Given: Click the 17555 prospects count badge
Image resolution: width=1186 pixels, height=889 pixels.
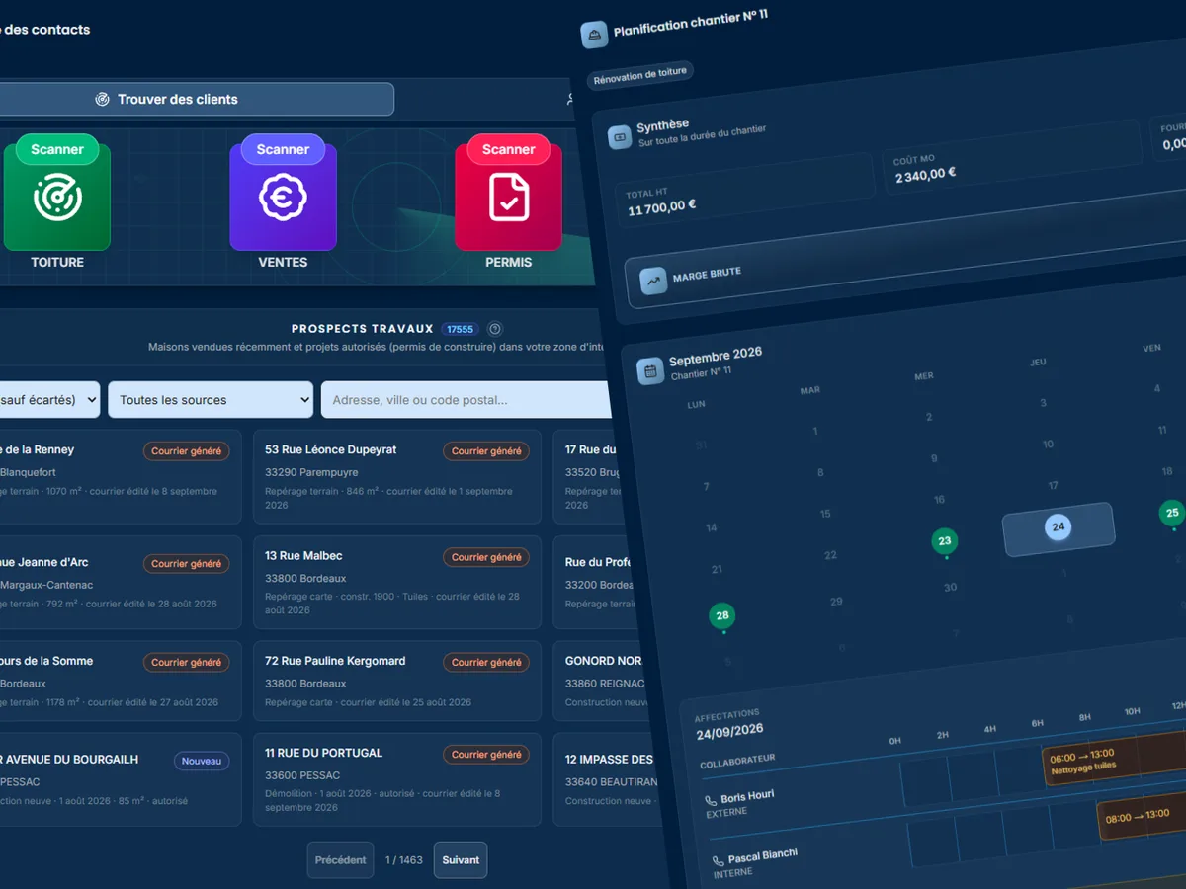Looking at the screenshot, I should point(460,329).
